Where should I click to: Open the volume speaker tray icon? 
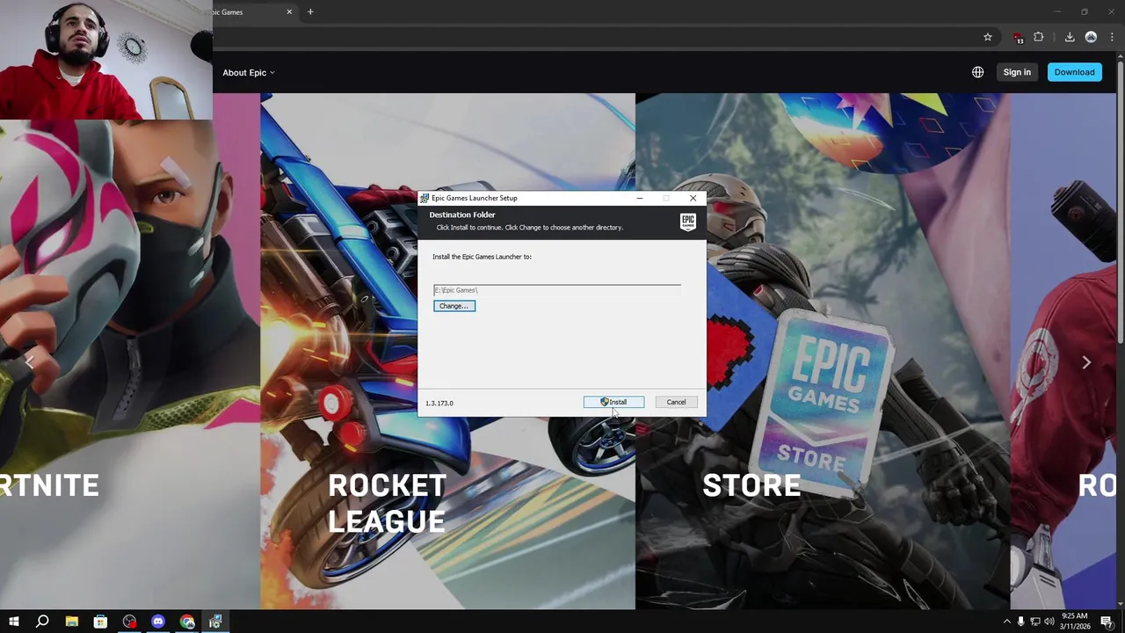pos(1049,622)
